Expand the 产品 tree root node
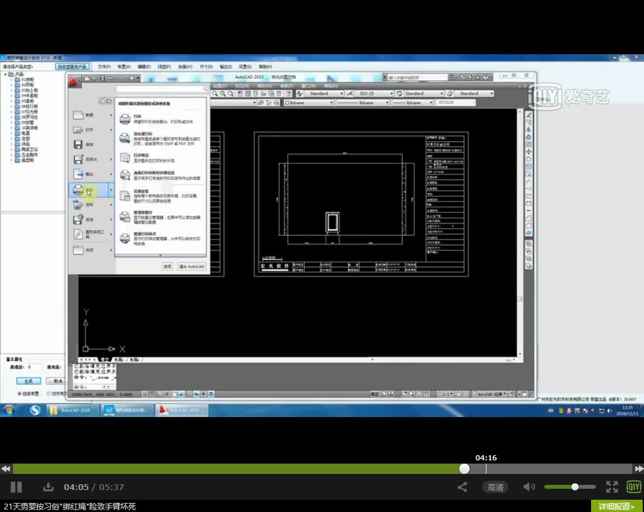The height and width of the screenshot is (512, 644). tap(5, 74)
